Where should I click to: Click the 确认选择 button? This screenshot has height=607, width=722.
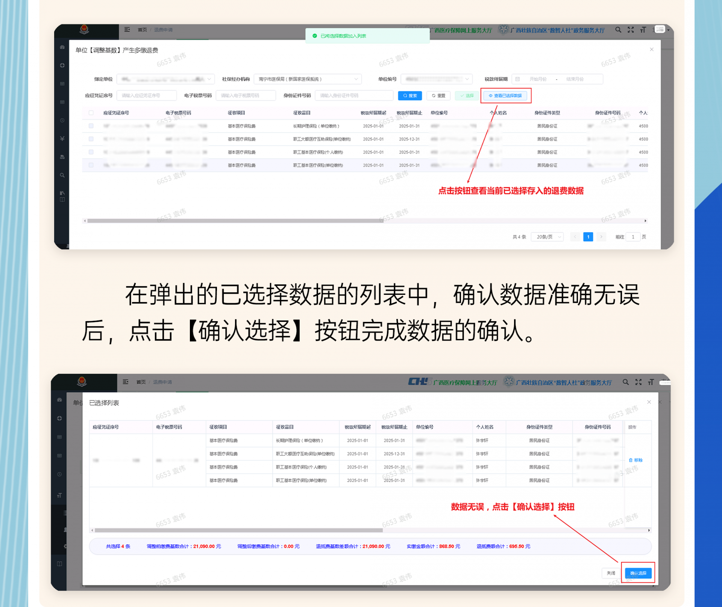click(638, 573)
